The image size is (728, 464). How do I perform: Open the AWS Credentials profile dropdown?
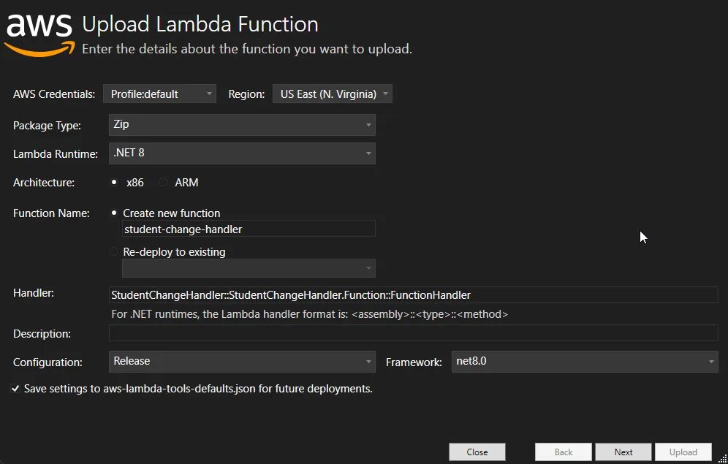(159, 93)
